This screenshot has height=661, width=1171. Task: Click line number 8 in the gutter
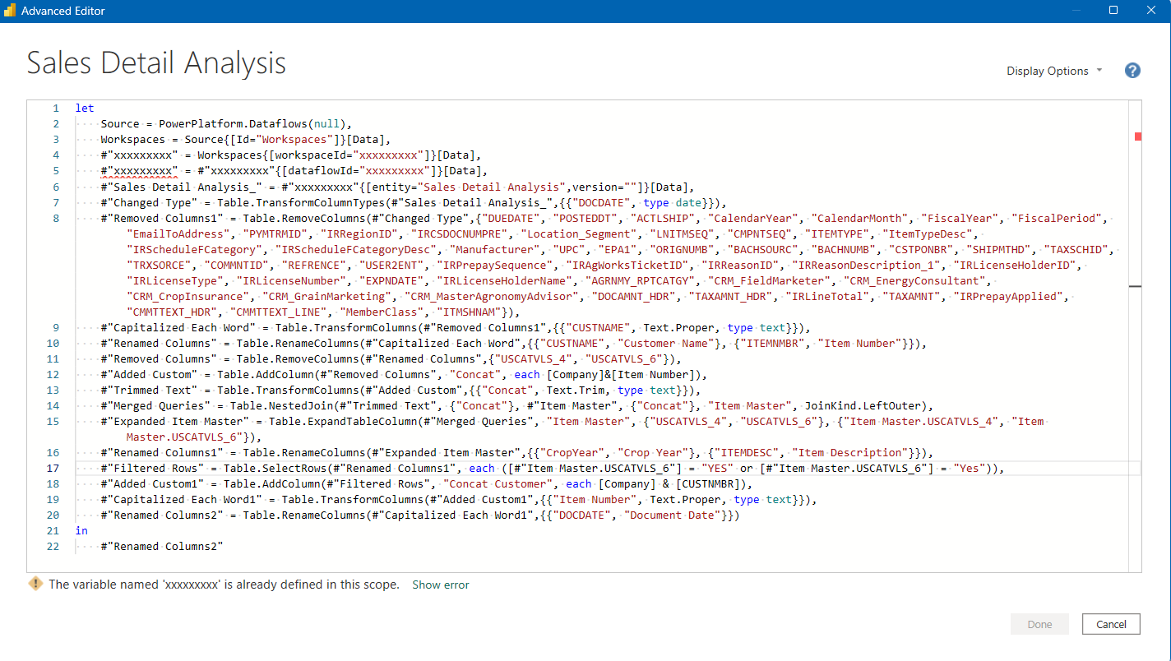[x=56, y=218]
